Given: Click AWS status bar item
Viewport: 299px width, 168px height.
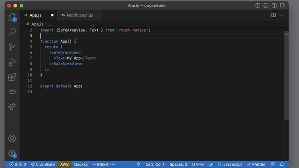Looking at the screenshot, I should click(64, 164).
